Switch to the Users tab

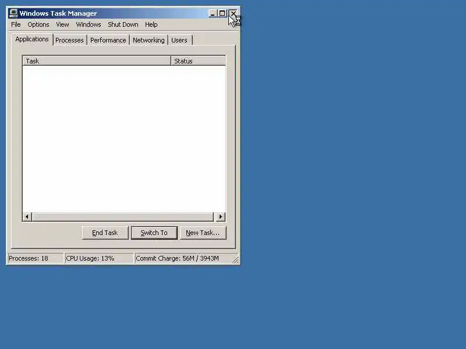tap(179, 40)
